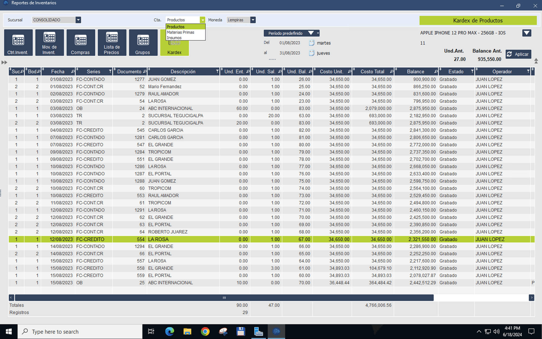
Task: Open the Ctrl.Invent. report
Action: click(x=18, y=43)
